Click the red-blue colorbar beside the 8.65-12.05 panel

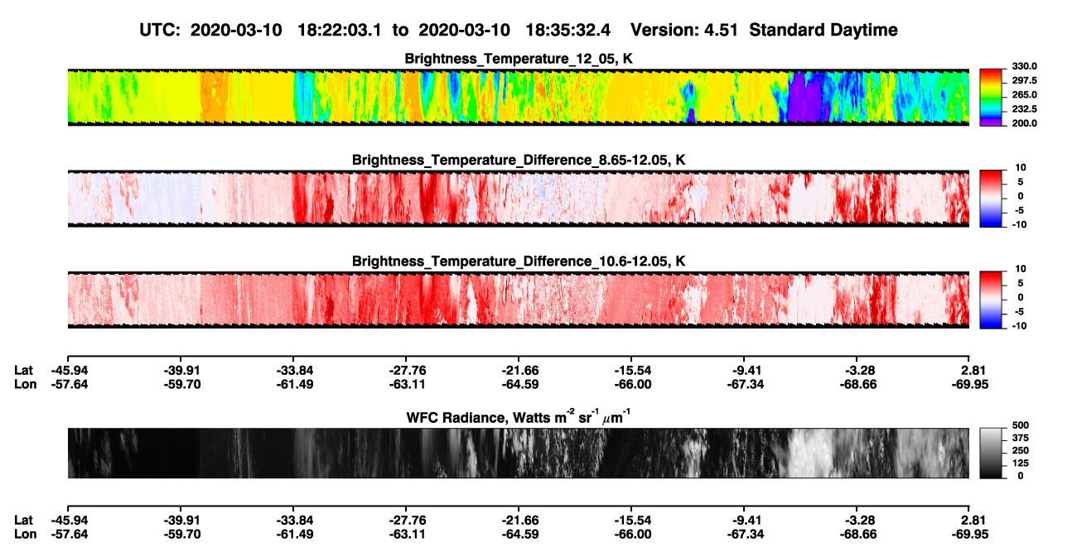pyautogui.click(x=992, y=198)
